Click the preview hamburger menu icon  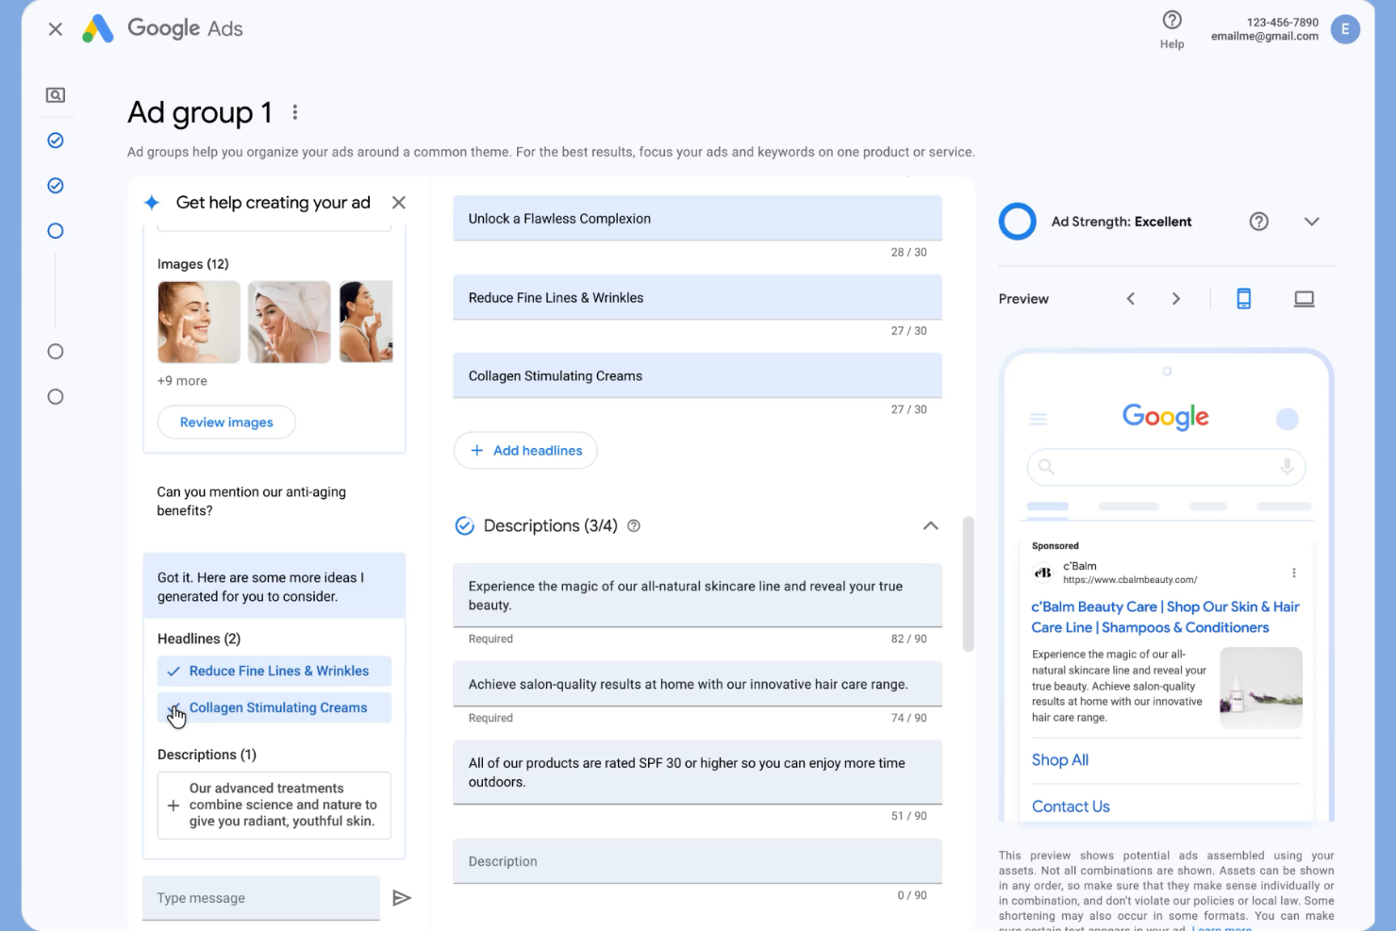tap(1039, 419)
